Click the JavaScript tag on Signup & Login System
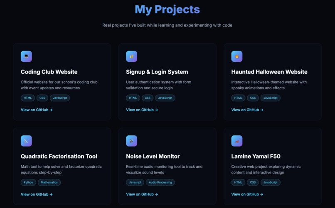Screen dimensions: 335x208 (165, 98)
